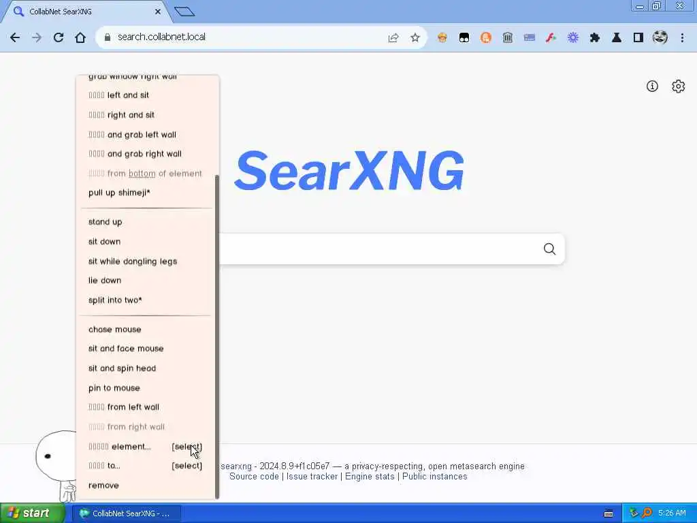Open the black two-eyed face extension

coord(464,38)
